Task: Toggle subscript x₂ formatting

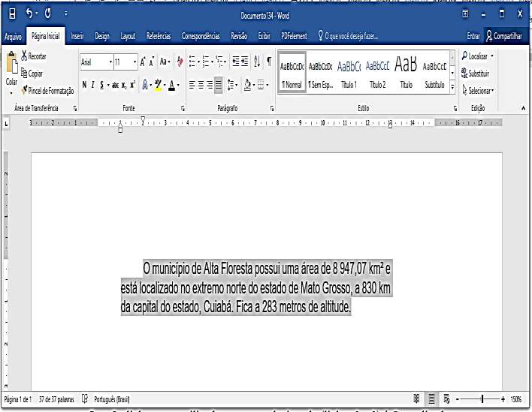Action: point(125,85)
